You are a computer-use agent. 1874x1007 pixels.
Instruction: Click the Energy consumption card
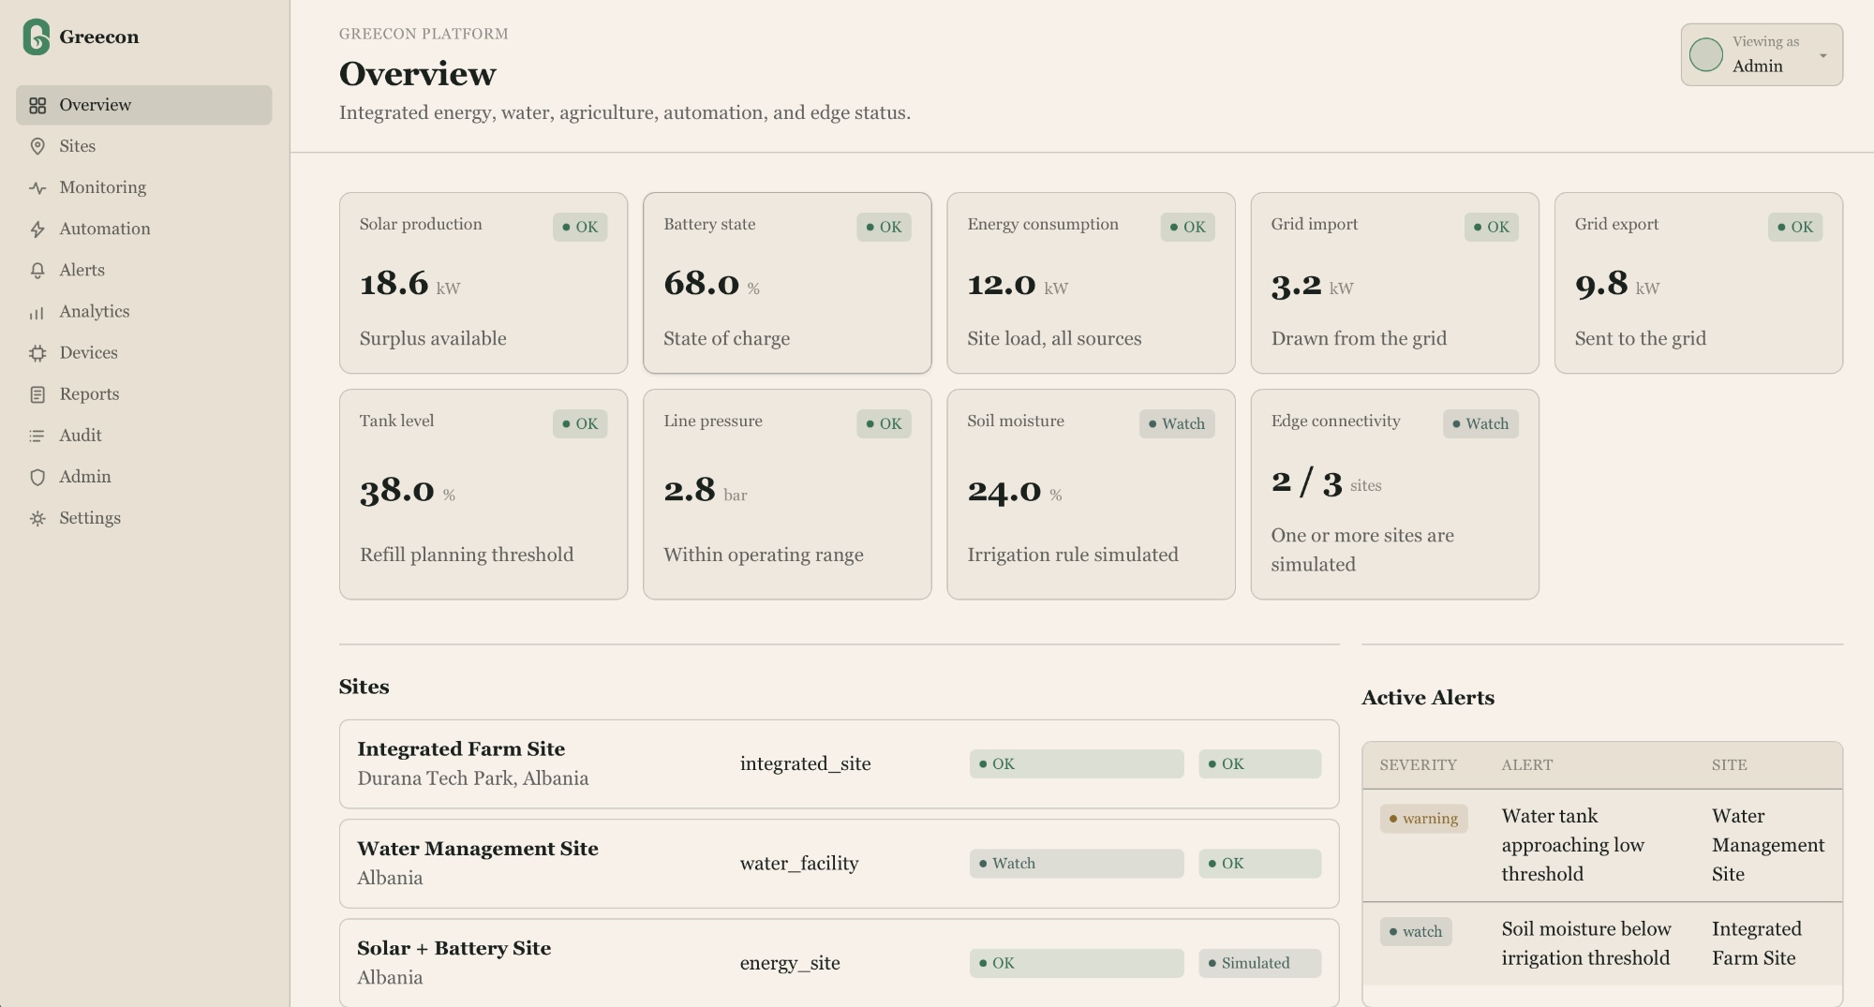(1091, 283)
